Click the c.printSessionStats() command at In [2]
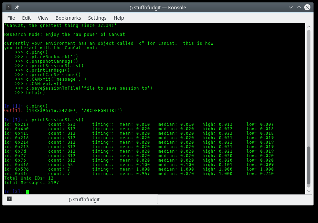This screenshot has height=223, width=318. [55, 120]
